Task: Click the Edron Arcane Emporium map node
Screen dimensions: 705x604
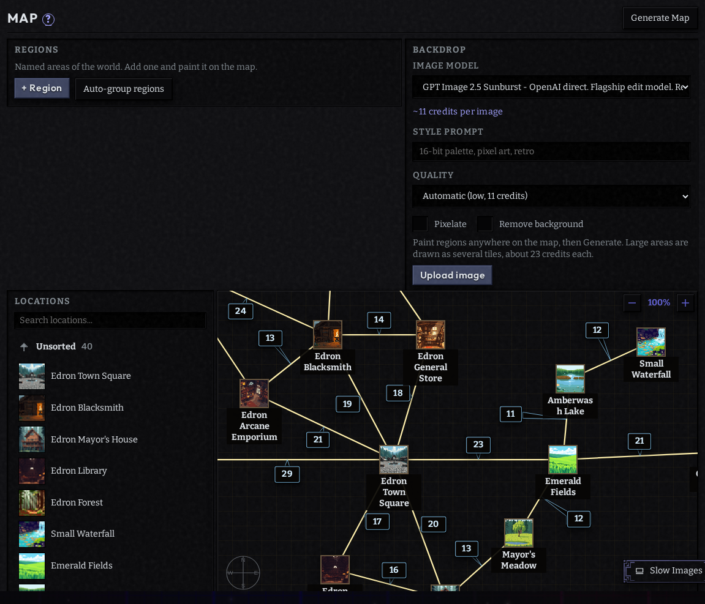Action: click(x=254, y=393)
